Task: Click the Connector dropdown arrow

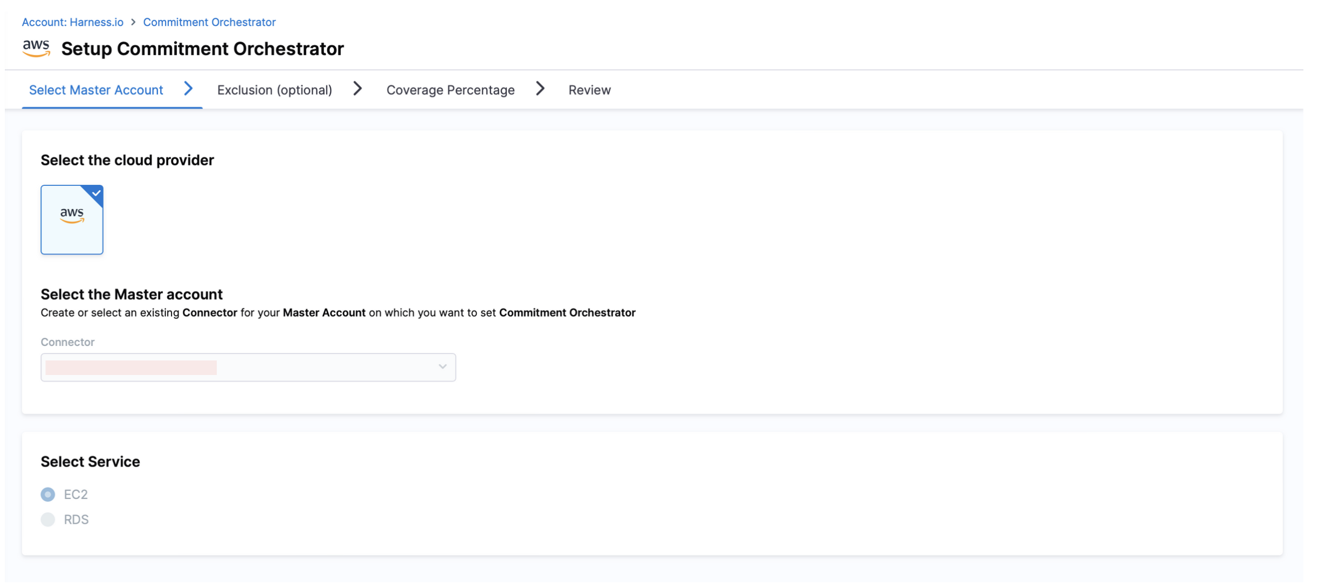Action: [x=442, y=367]
